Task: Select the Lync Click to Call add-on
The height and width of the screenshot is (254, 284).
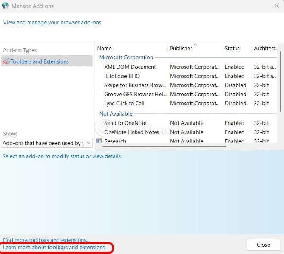Action: click(x=124, y=104)
